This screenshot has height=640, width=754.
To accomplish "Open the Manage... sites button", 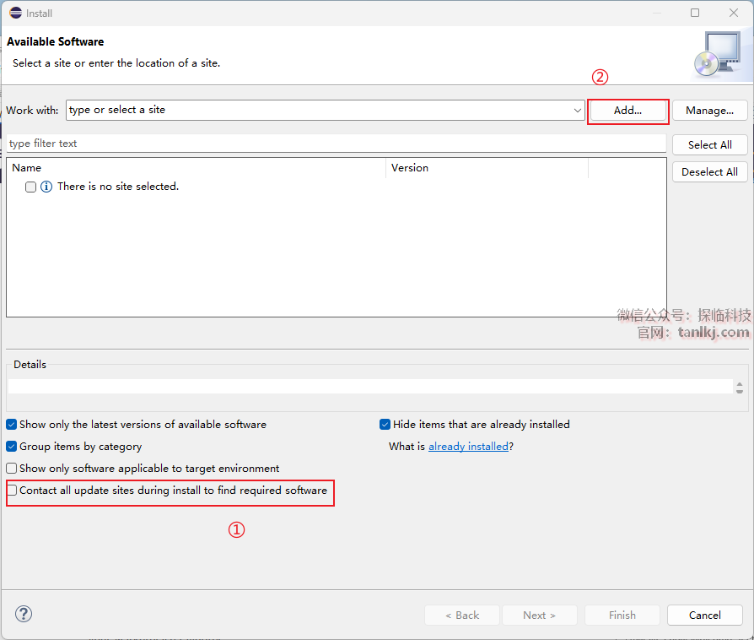I will tap(709, 111).
